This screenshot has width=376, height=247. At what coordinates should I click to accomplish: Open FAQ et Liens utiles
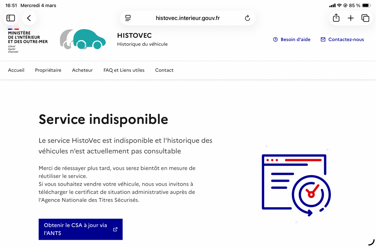coord(124,70)
